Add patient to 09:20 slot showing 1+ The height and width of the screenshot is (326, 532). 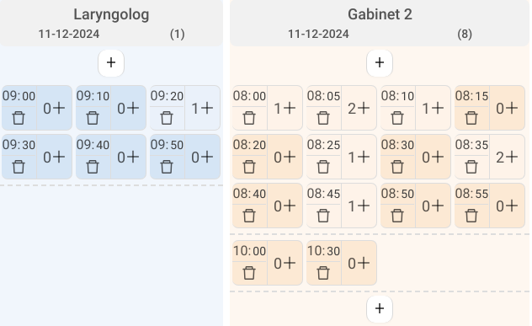(203, 108)
